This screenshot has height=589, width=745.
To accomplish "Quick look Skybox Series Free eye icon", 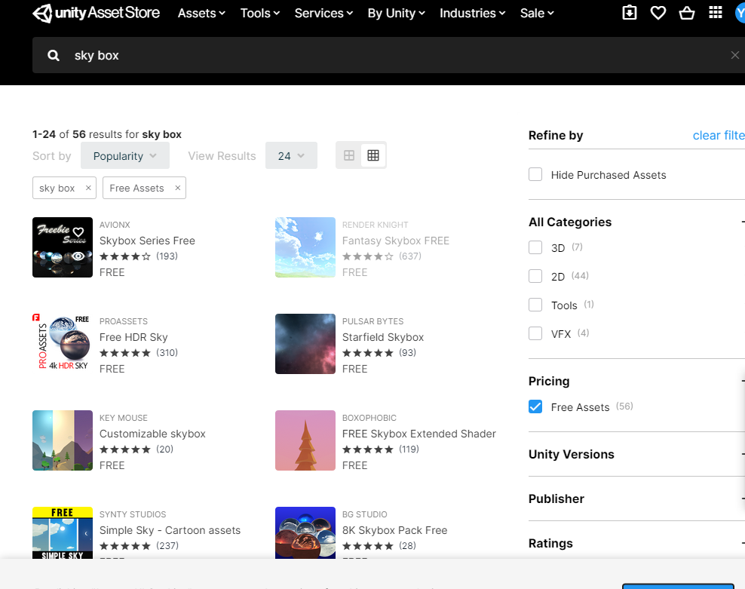I will [x=78, y=256].
